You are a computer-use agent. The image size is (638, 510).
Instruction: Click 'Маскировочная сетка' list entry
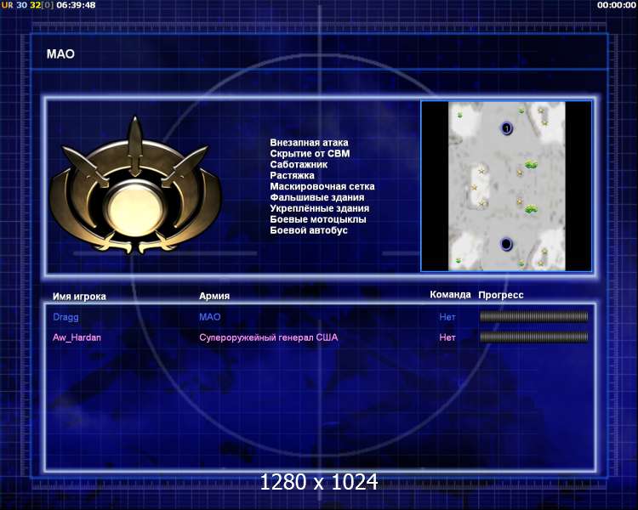[x=322, y=187]
